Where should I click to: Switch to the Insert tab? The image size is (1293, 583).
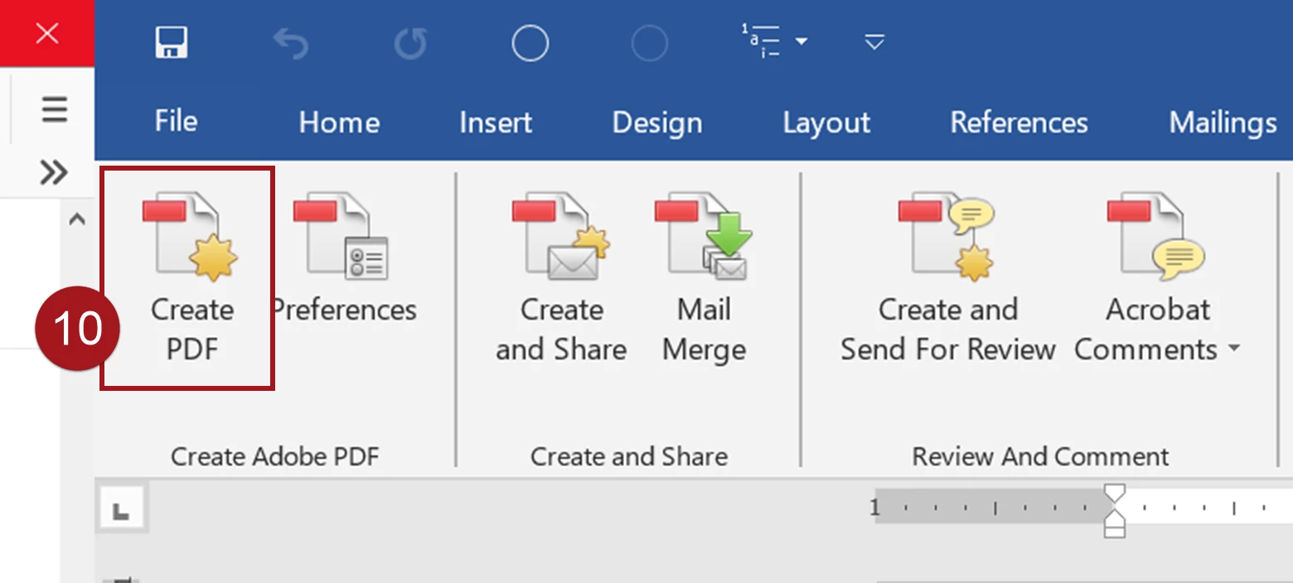[x=496, y=123]
